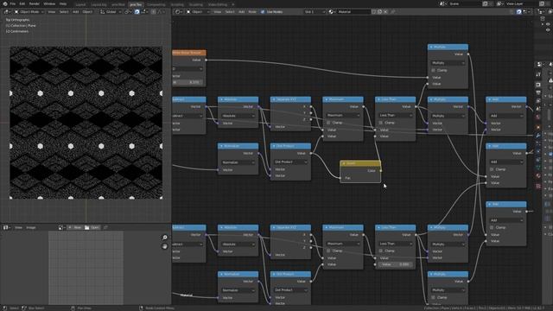
Task: Enable Clamp on the topmost Multiply node
Action: point(434,70)
